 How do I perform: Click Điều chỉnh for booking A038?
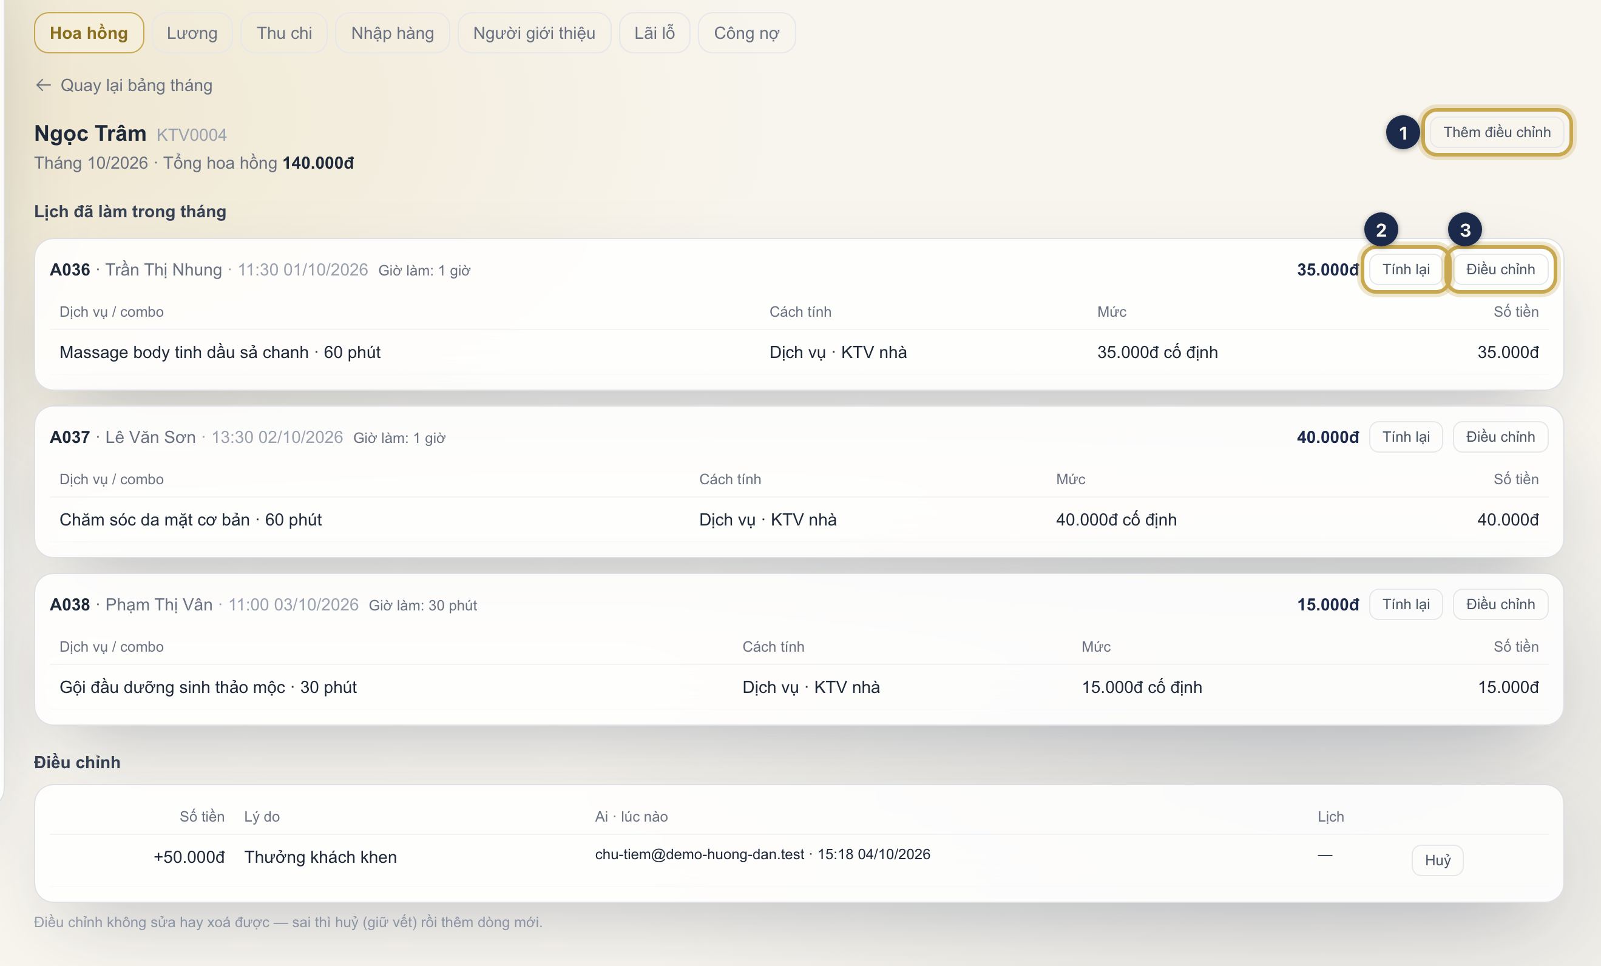1500,605
